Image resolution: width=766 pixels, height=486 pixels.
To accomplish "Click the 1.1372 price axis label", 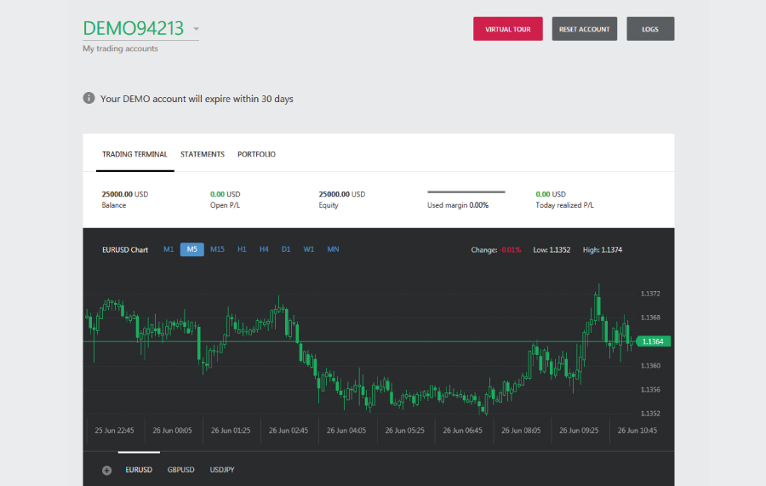I will point(650,294).
